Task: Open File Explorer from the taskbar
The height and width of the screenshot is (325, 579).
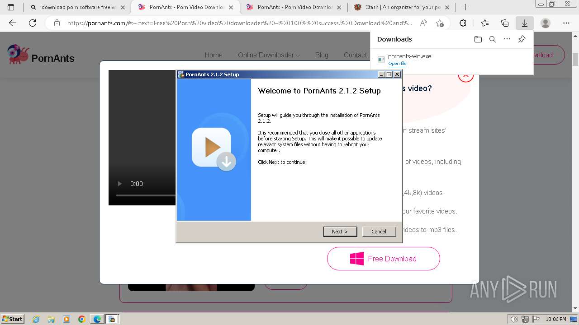Action: (51, 319)
